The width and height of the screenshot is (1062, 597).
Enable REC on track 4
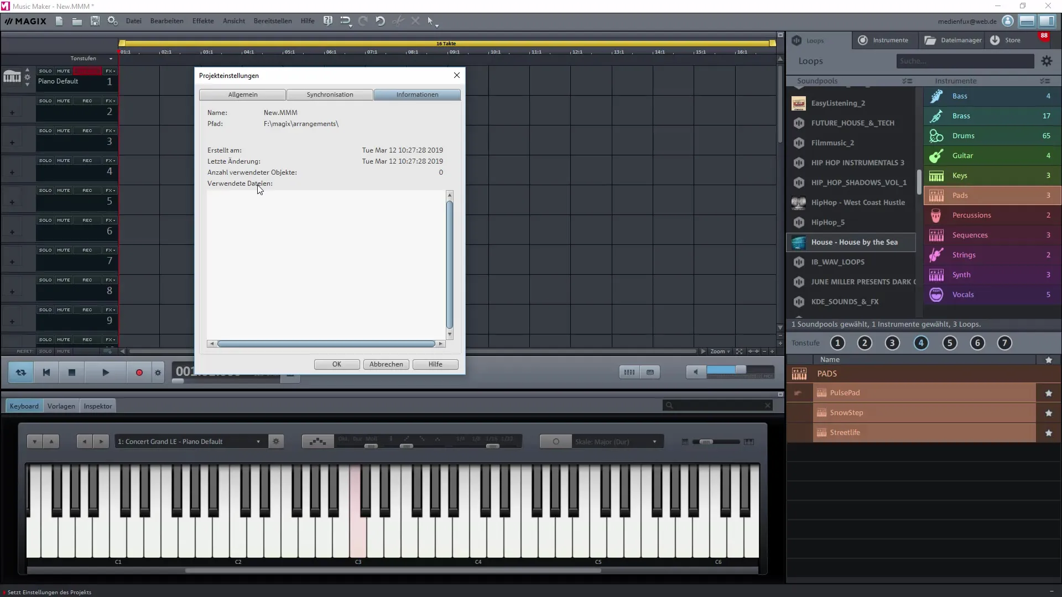coord(87,161)
